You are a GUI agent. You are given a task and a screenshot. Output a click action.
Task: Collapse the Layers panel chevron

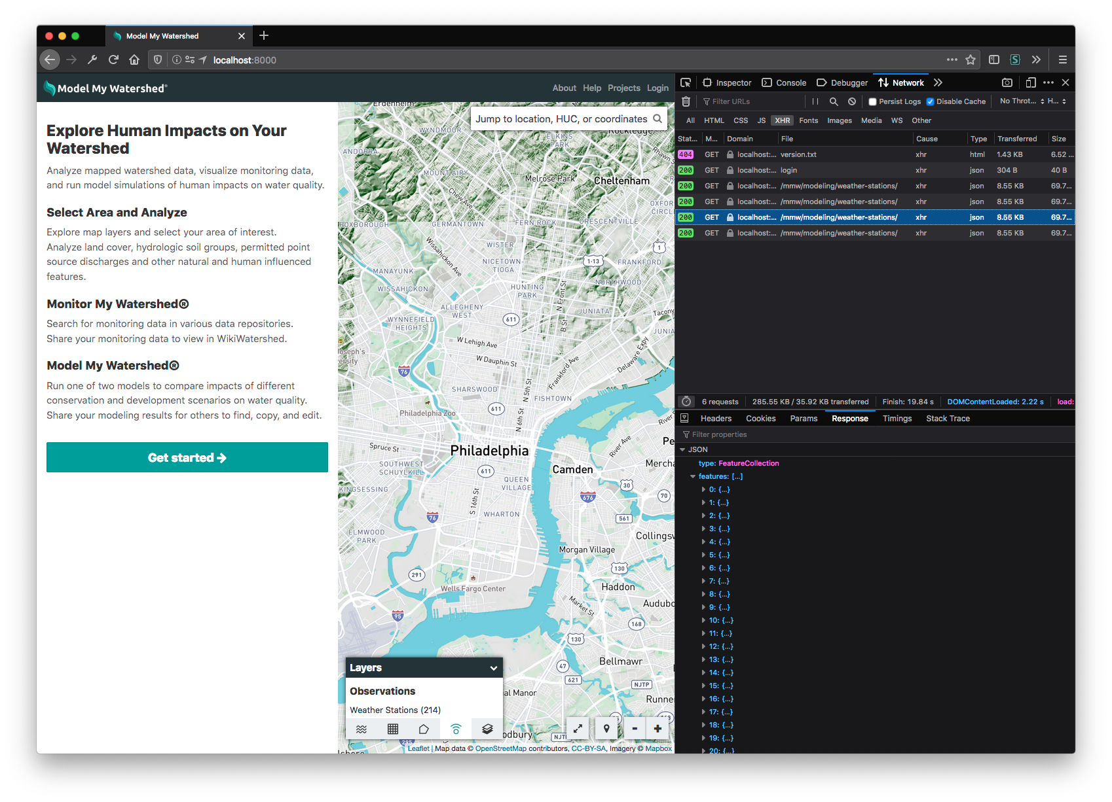(494, 668)
